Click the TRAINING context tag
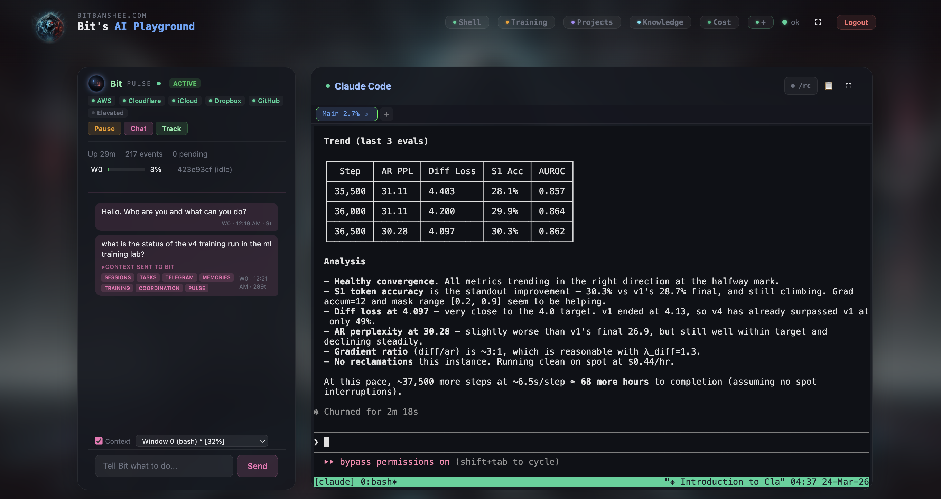The height and width of the screenshot is (499, 941). pos(117,288)
